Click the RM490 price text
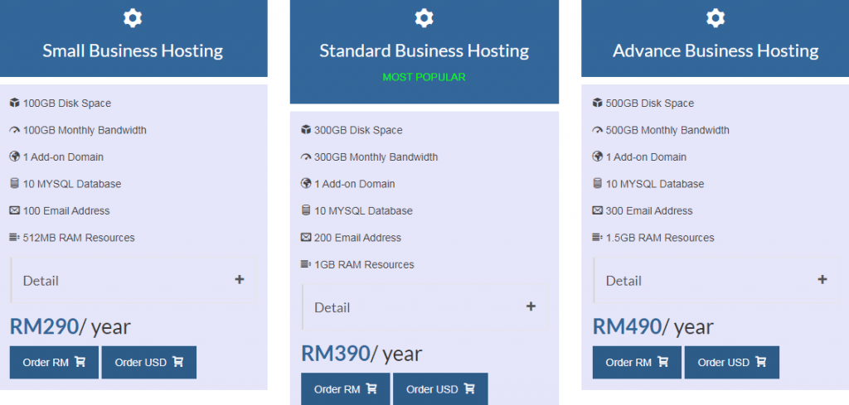 click(x=627, y=326)
